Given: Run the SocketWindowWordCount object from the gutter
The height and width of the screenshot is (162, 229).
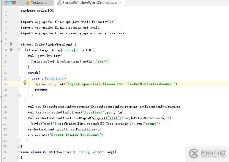Looking at the screenshot, I should pos(12,44).
